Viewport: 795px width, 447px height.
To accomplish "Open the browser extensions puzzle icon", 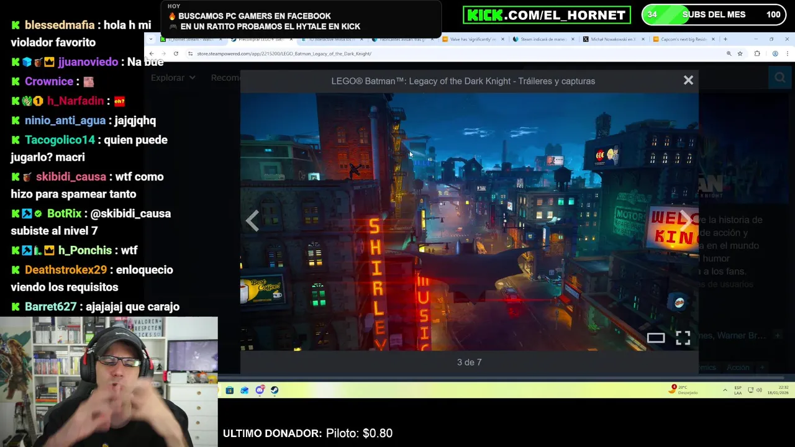I will coord(757,53).
